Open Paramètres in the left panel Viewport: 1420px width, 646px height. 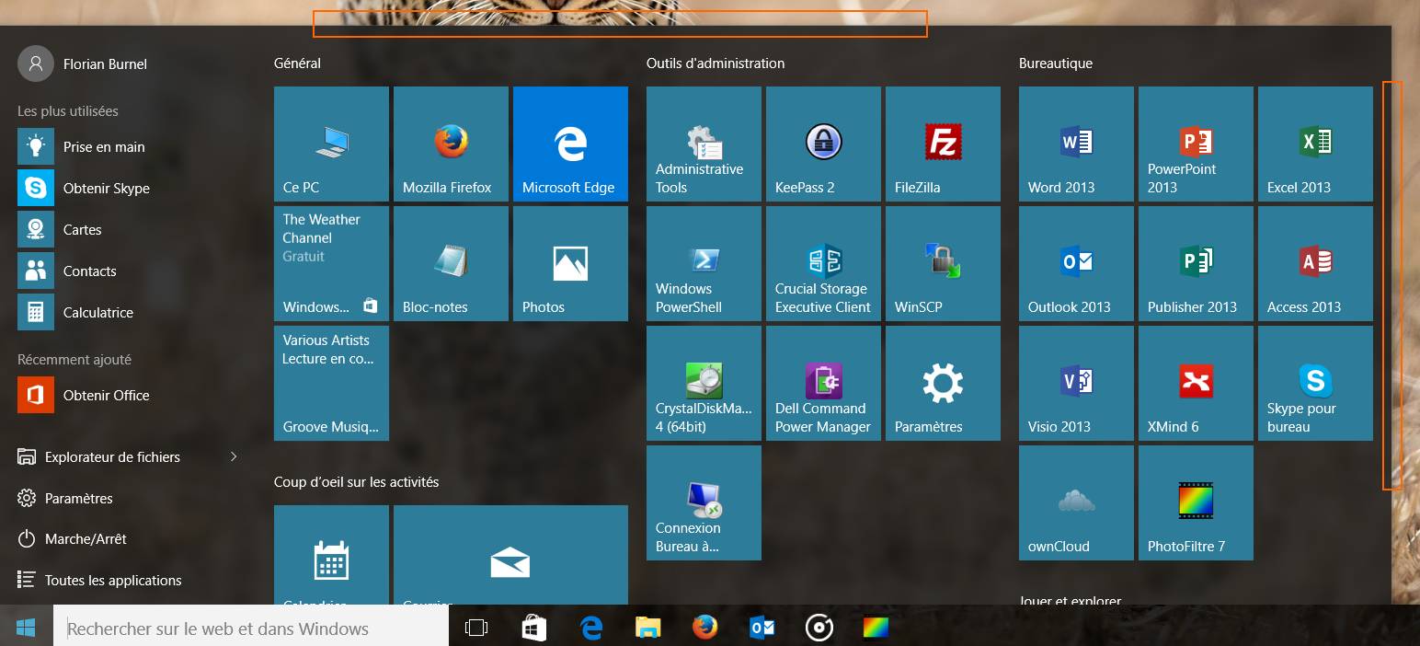click(78, 499)
